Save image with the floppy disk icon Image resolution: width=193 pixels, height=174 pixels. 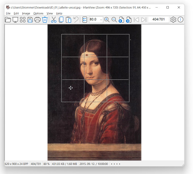[x=30, y=20]
